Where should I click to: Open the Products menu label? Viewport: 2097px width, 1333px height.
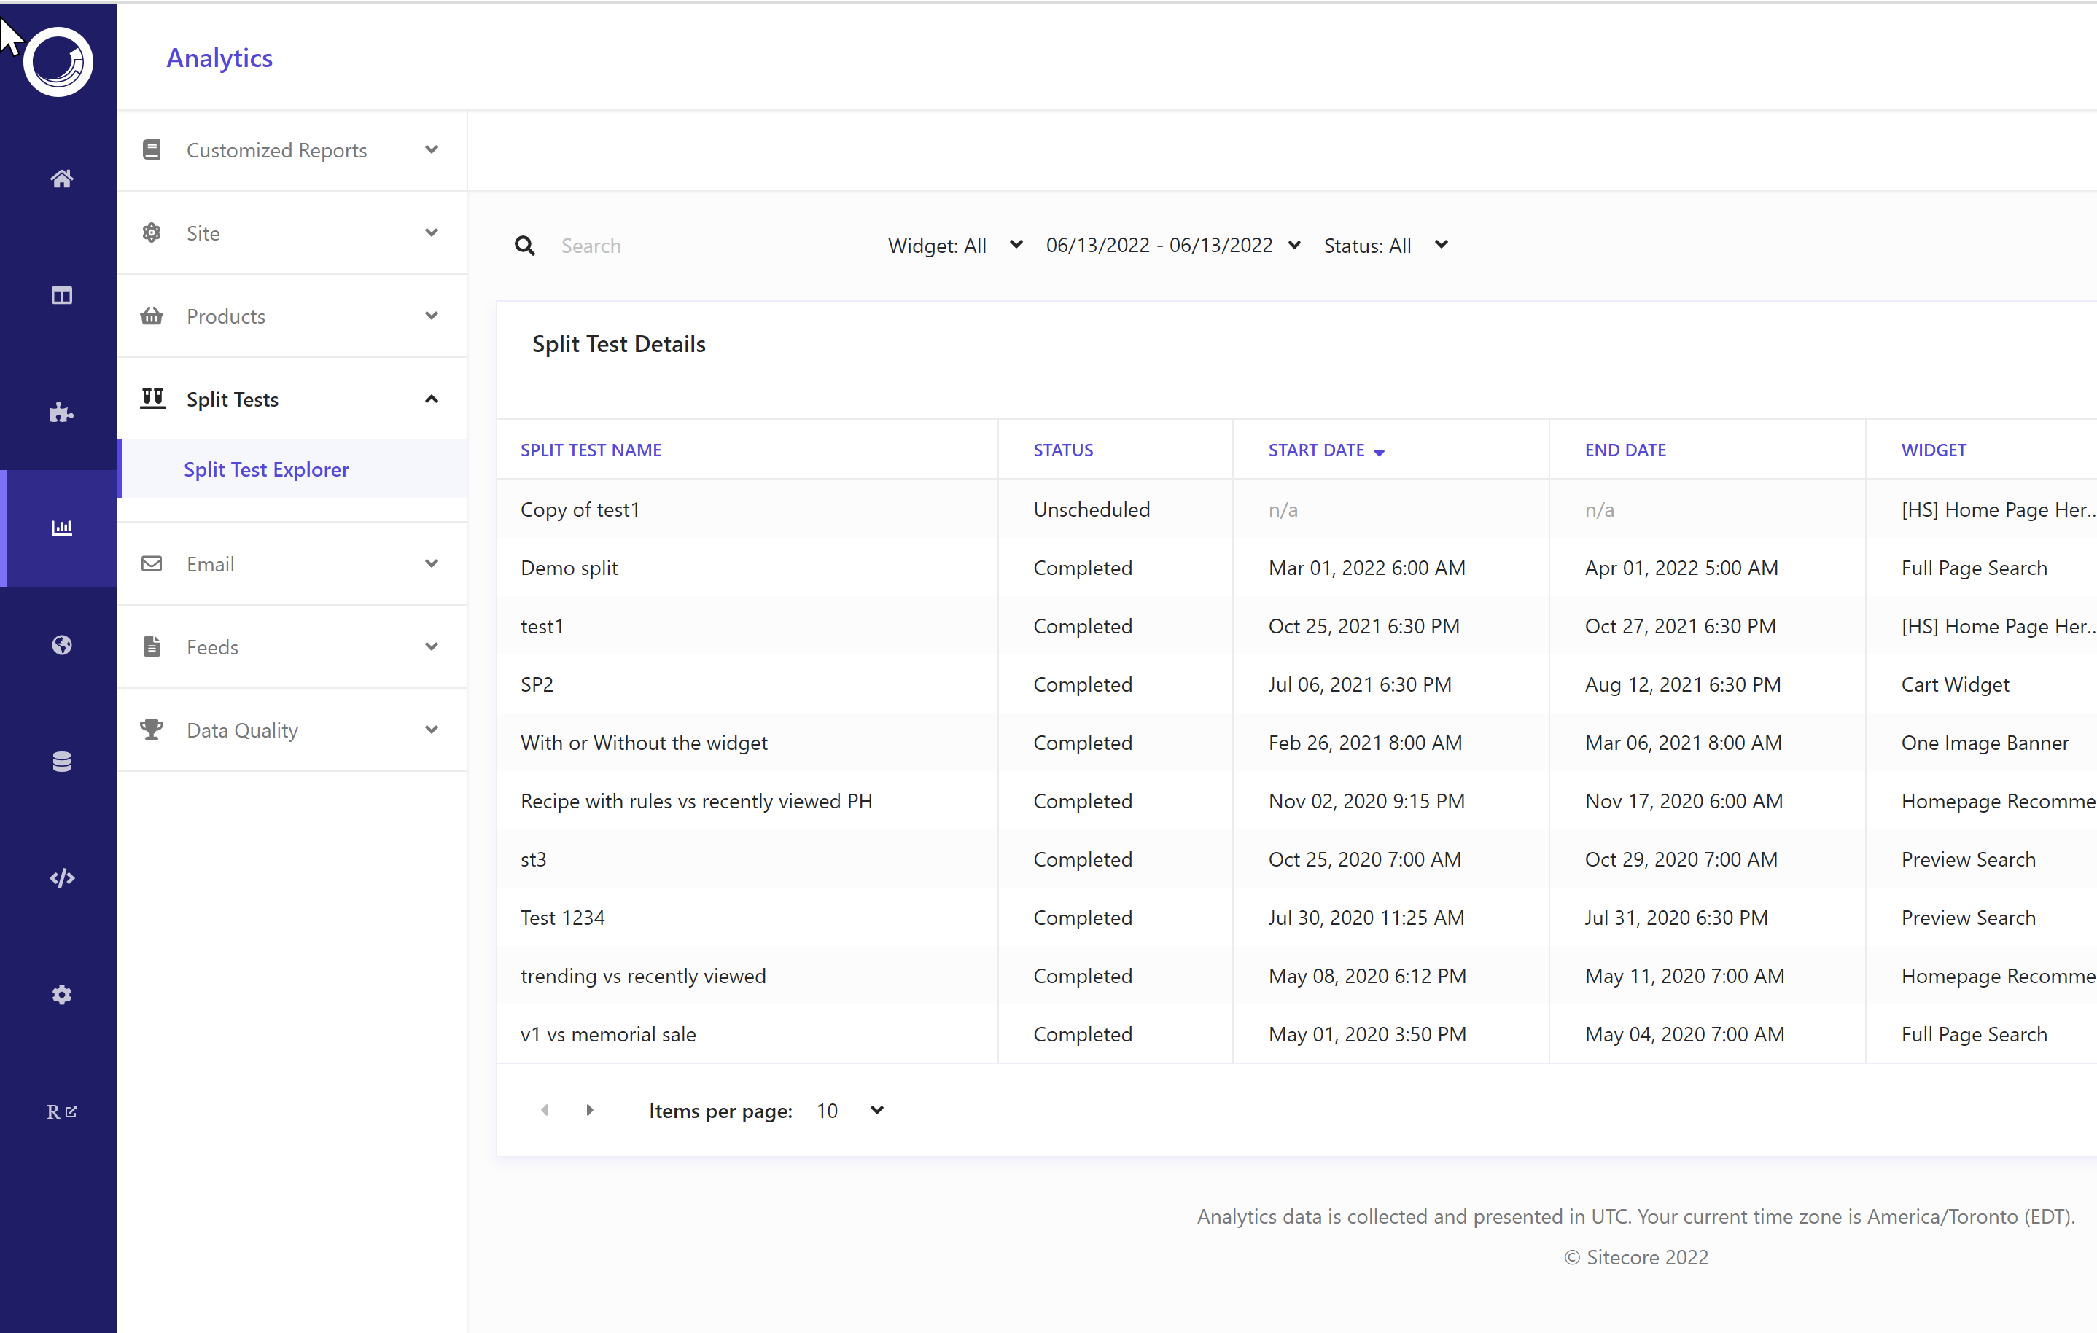225,316
